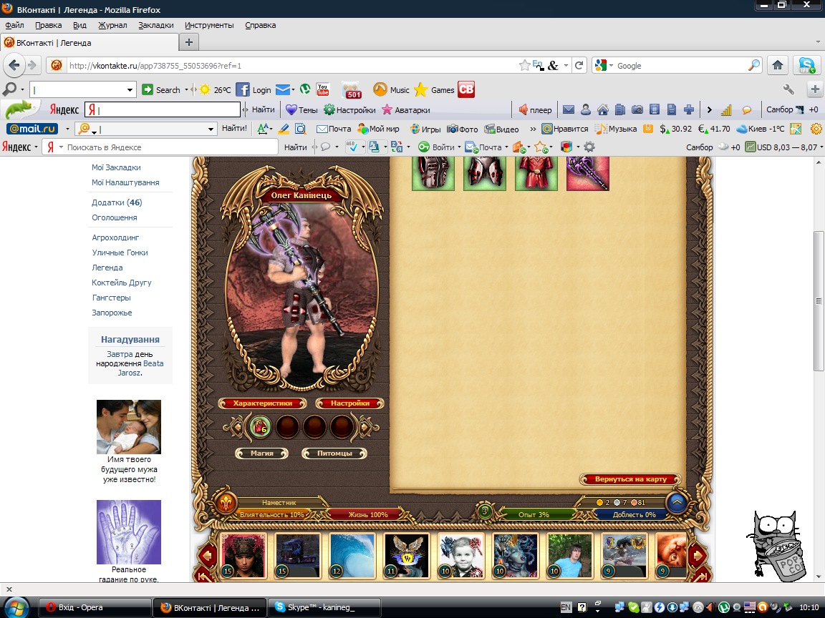The image size is (825, 618).
Task: Expand the Яндекс logo dropdown on the bottom toolbar
Action: (36, 147)
